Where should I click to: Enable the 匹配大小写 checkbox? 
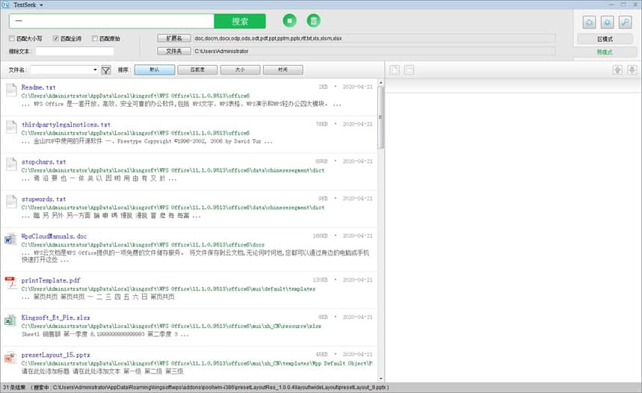click(x=12, y=38)
